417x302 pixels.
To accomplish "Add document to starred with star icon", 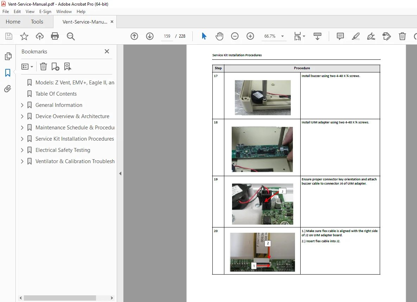I will point(24,36).
